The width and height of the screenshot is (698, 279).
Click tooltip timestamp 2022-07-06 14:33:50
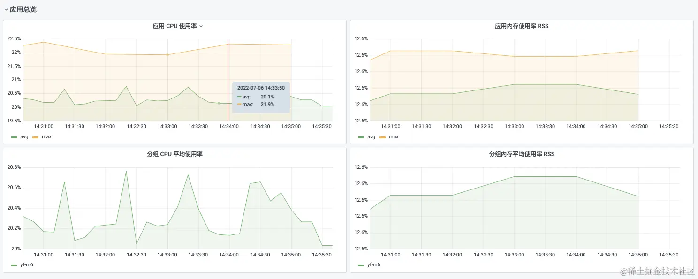[x=262, y=88]
